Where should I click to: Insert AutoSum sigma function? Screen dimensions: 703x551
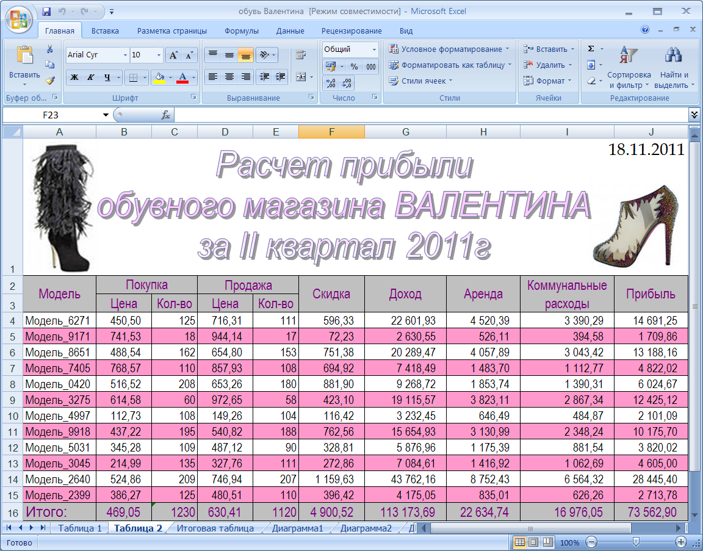tap(591, 49)
